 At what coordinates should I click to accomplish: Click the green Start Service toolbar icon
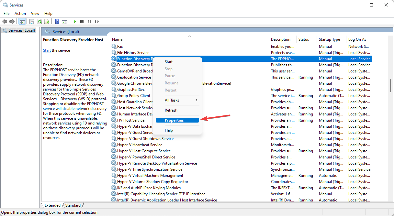pos(74,21)
